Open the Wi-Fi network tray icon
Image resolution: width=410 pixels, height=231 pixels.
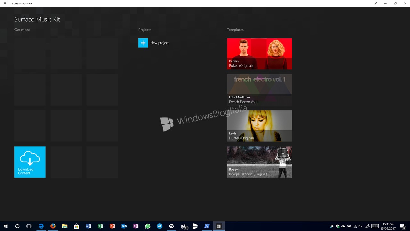(x=355, y=226)
